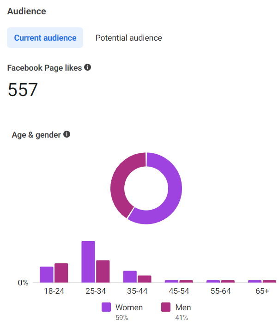279x332 pixels.
Task: Select the Women donut chart segment
Action: pyautogui.click(x=174, y=191)
